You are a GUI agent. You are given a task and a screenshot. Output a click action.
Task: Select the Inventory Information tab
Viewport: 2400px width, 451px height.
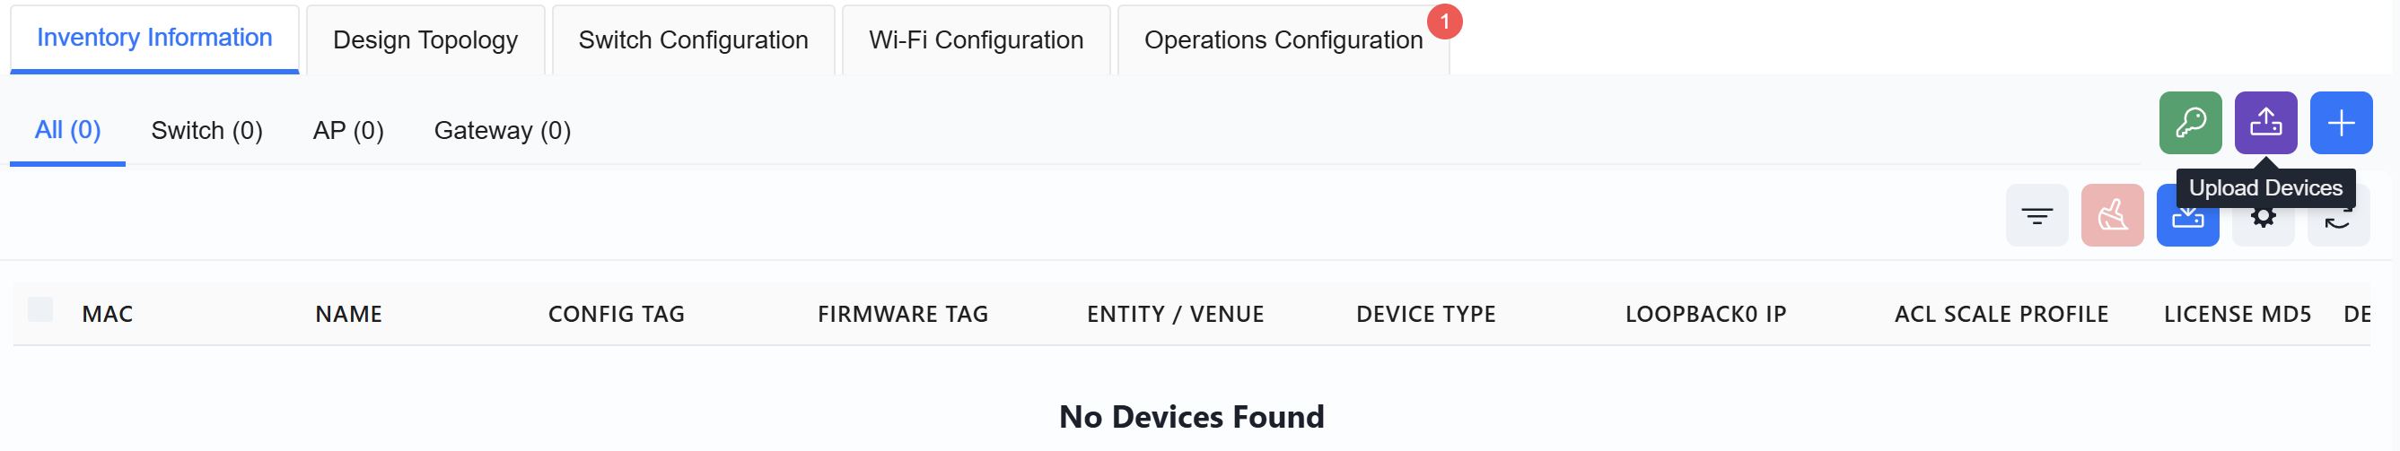tap(154, 39)
